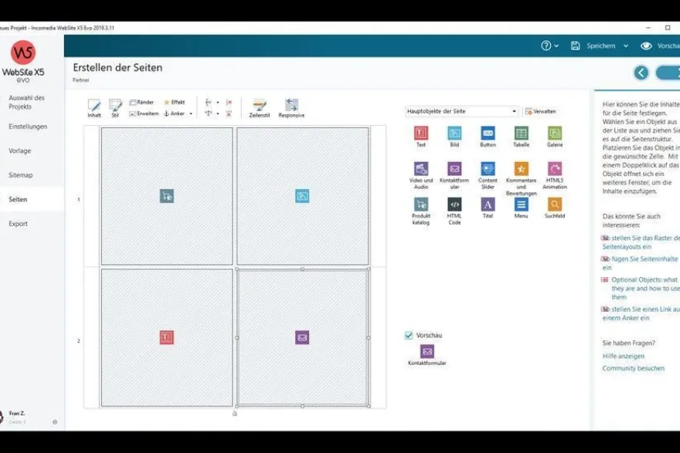Open Einstellungen in the sidebar
The width and height of the screenshot is (680, 453).
click(x=28, y=127)
